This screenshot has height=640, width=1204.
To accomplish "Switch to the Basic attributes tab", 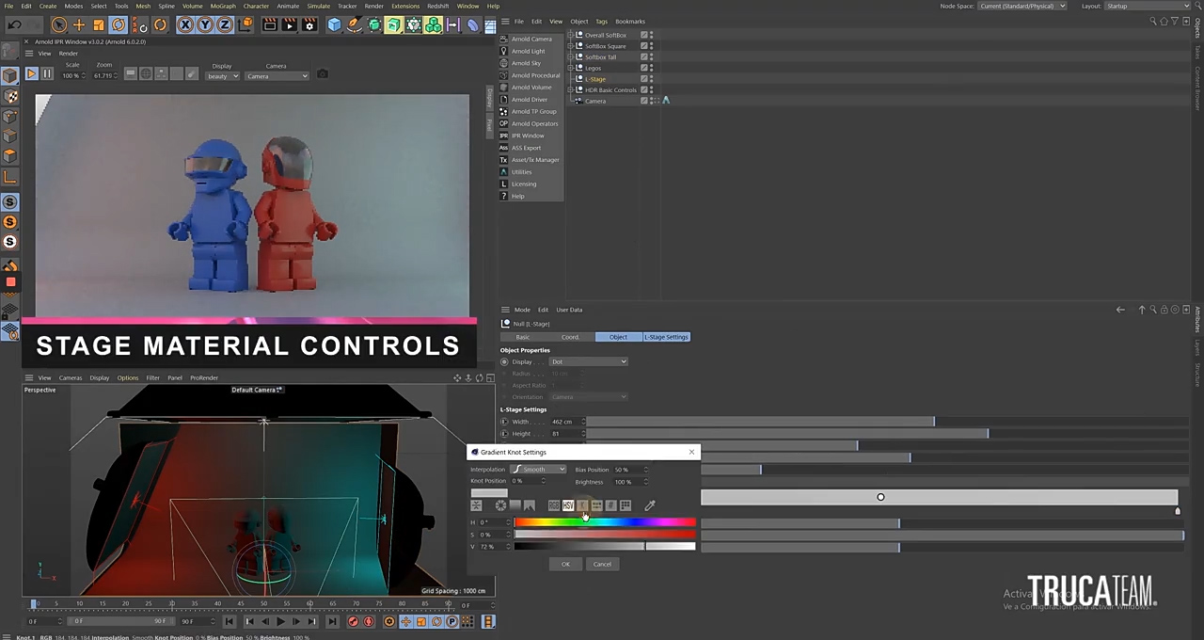I will 523,337.
